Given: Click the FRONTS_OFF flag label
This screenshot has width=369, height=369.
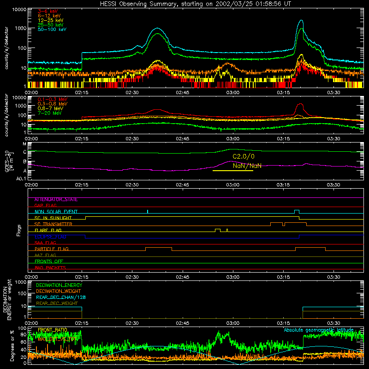Looking at the screenshot, I should (49, 262).
